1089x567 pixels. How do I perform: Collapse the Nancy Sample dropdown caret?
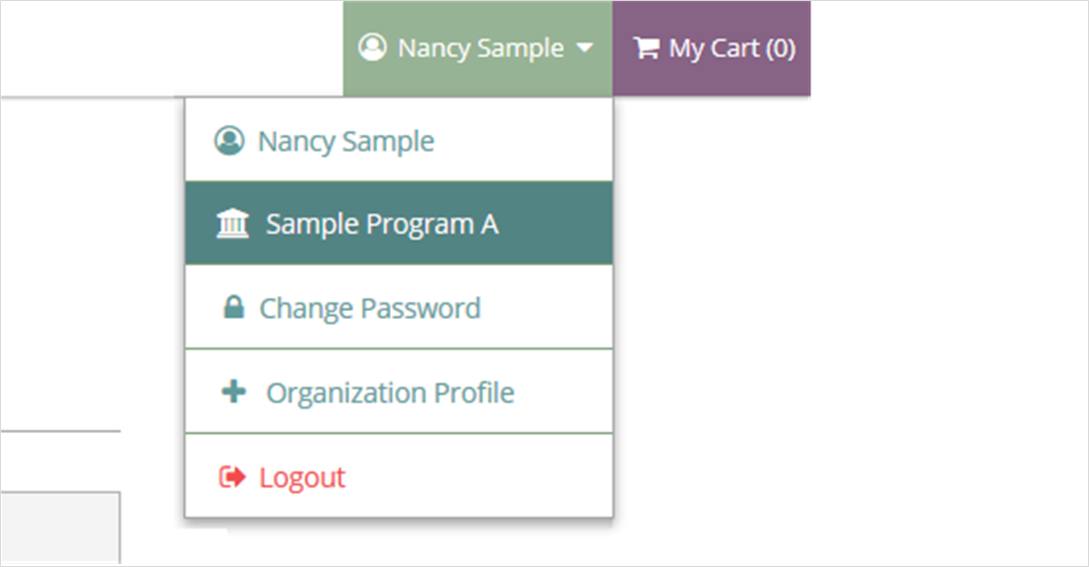585,48
